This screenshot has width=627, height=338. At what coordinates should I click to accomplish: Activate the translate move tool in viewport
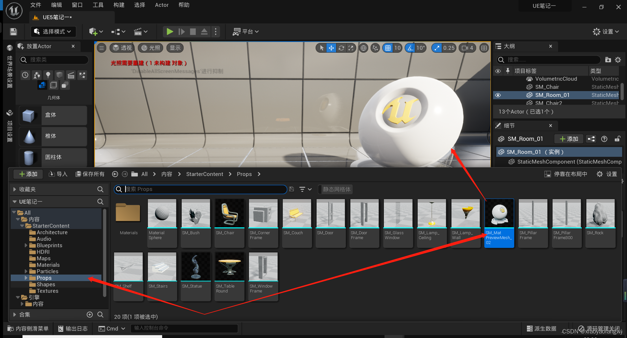tap(331, 48)
